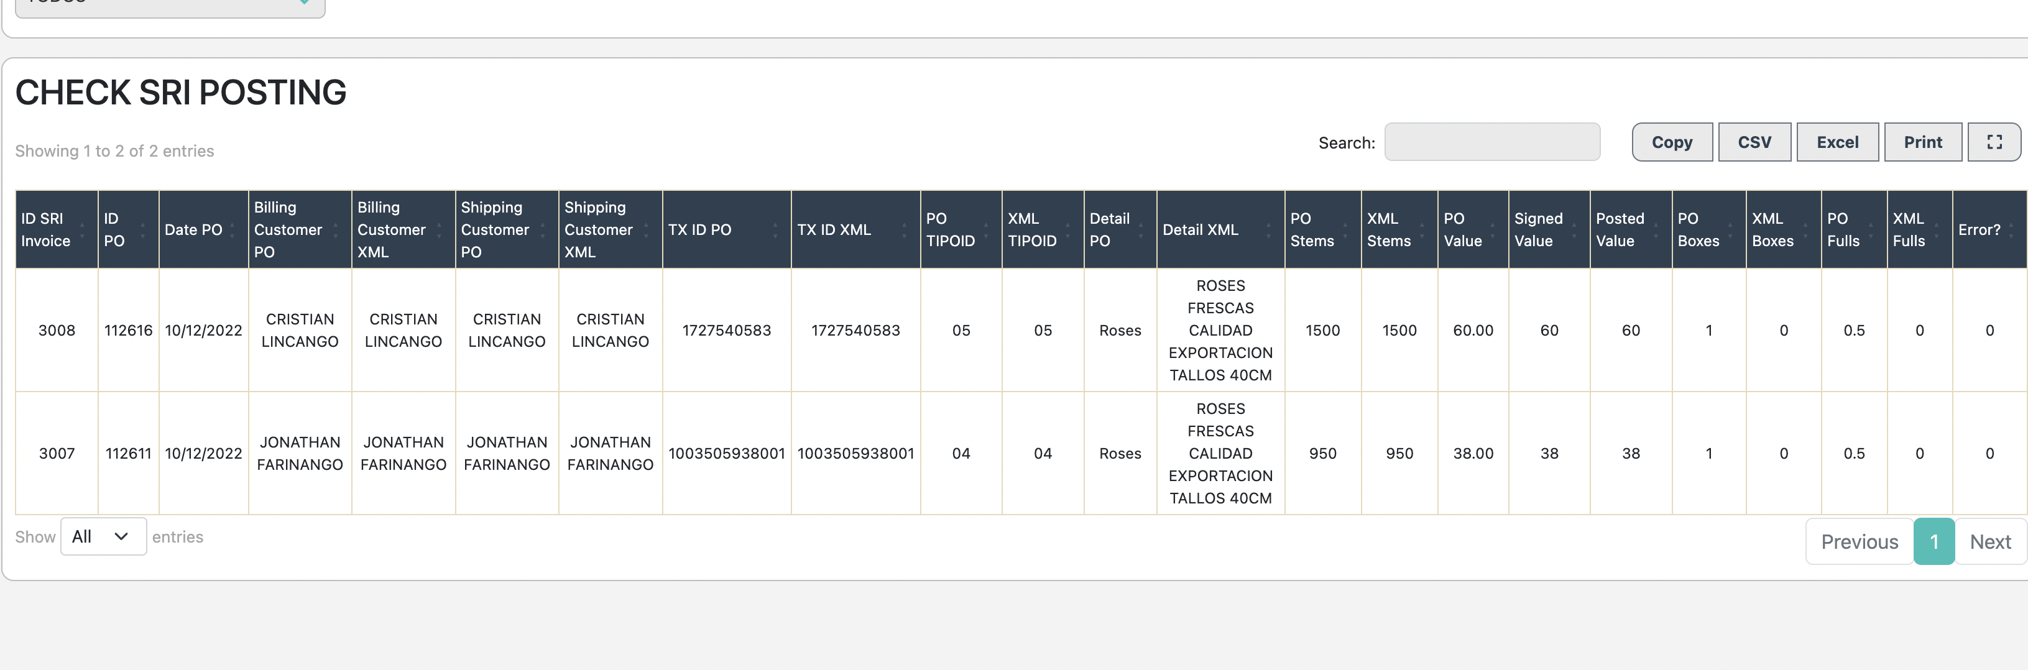This screenshot has width=2028, height=670.
Task: Click PO Value 60.00 cell
Action: tap(1473, 330)
